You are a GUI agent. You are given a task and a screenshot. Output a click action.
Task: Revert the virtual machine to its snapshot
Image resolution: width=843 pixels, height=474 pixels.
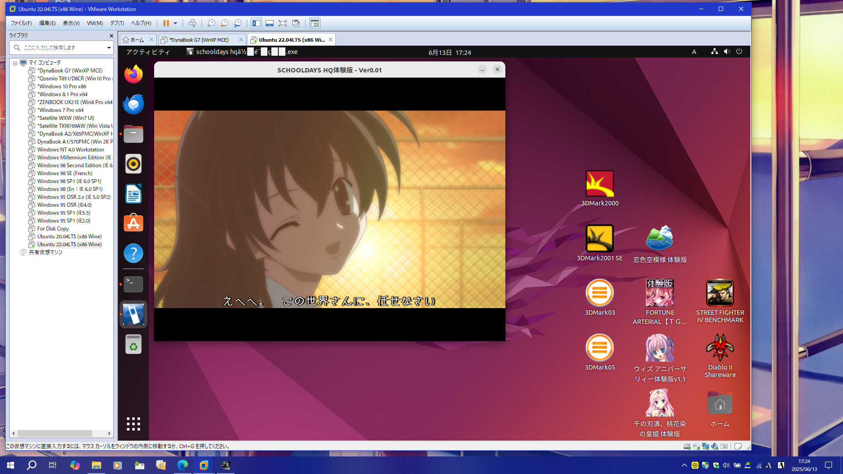[x=224, y=23]
